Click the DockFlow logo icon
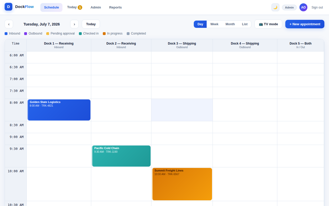The height and width of the screenshot is (206, 329). pos(8,7)
